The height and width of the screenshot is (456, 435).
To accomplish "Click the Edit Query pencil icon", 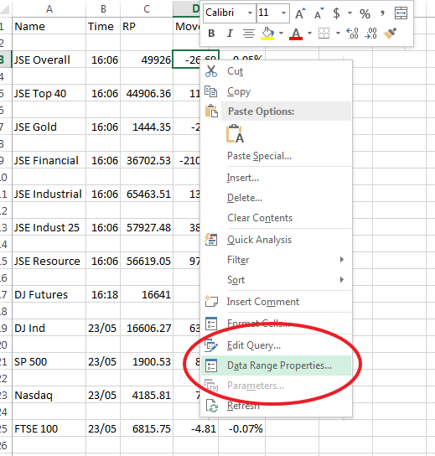I will tap(211, 345).
